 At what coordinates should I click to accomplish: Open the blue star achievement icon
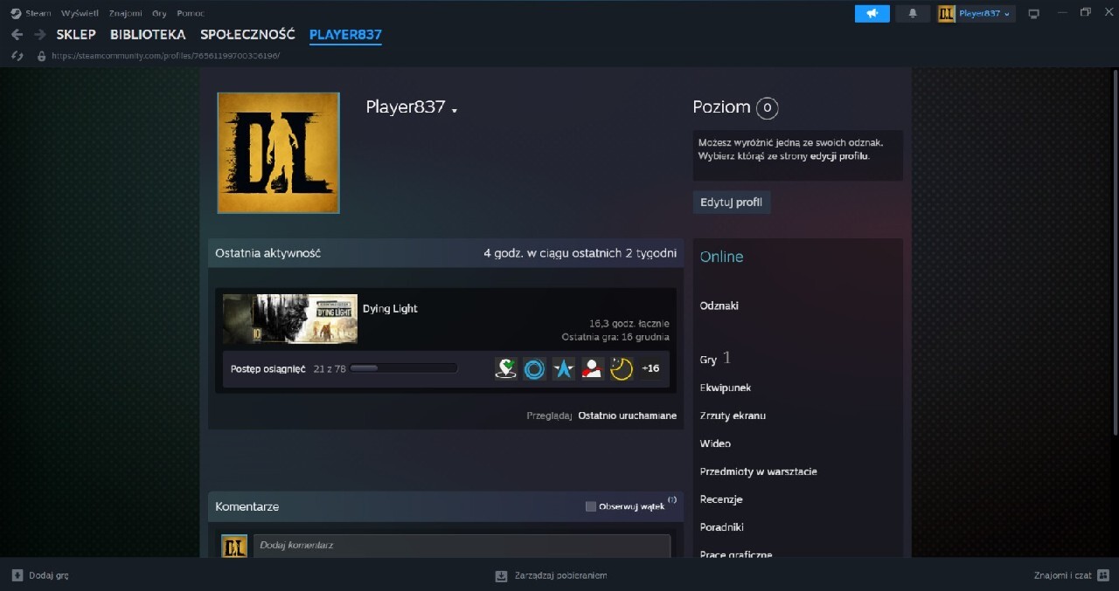tap(563, 368)
